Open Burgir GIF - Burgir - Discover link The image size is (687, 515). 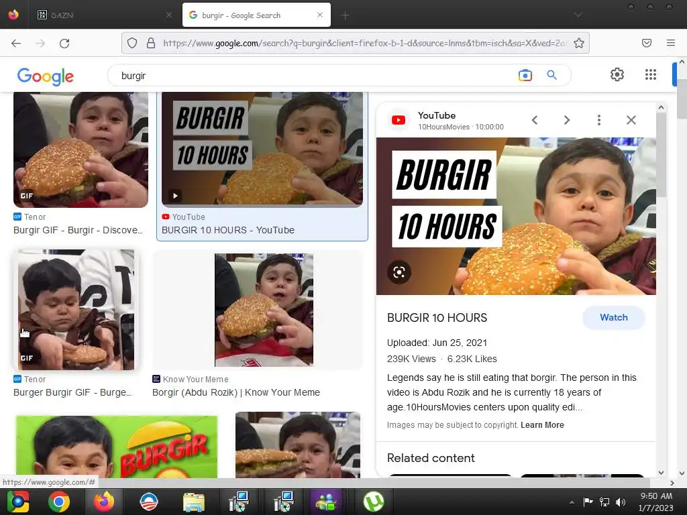click(x=78, y=230)
